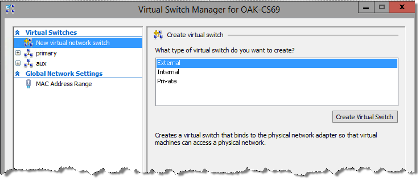Select Internal switch type

click(277, 72)
